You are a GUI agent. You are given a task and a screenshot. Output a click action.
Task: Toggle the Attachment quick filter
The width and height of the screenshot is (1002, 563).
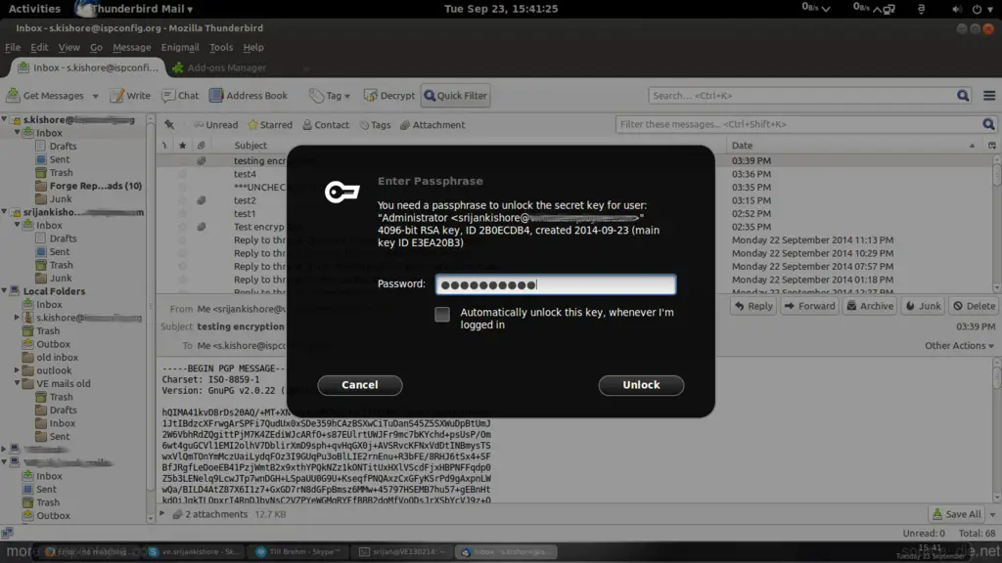pyautogui.click(x=433, y=124)
